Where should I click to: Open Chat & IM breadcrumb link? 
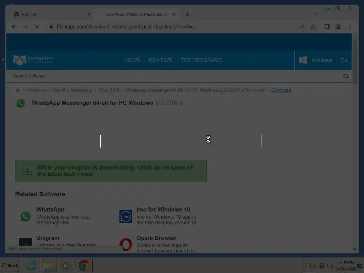(109, 90)
